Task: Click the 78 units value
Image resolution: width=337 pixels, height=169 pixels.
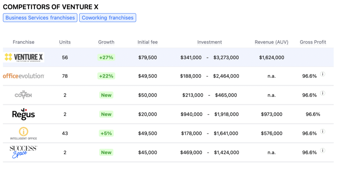Action: pyautogui.click(x=65, y=76)
